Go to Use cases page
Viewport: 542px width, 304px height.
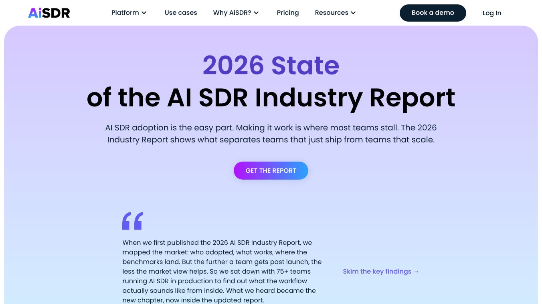click(x=181, y=13)
